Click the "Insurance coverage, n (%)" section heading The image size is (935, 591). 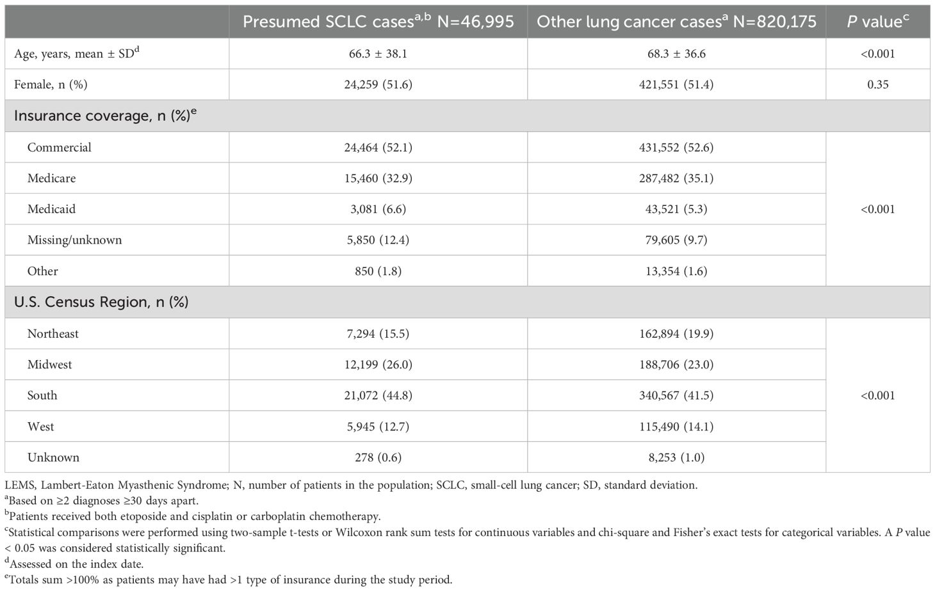point(105,116)
